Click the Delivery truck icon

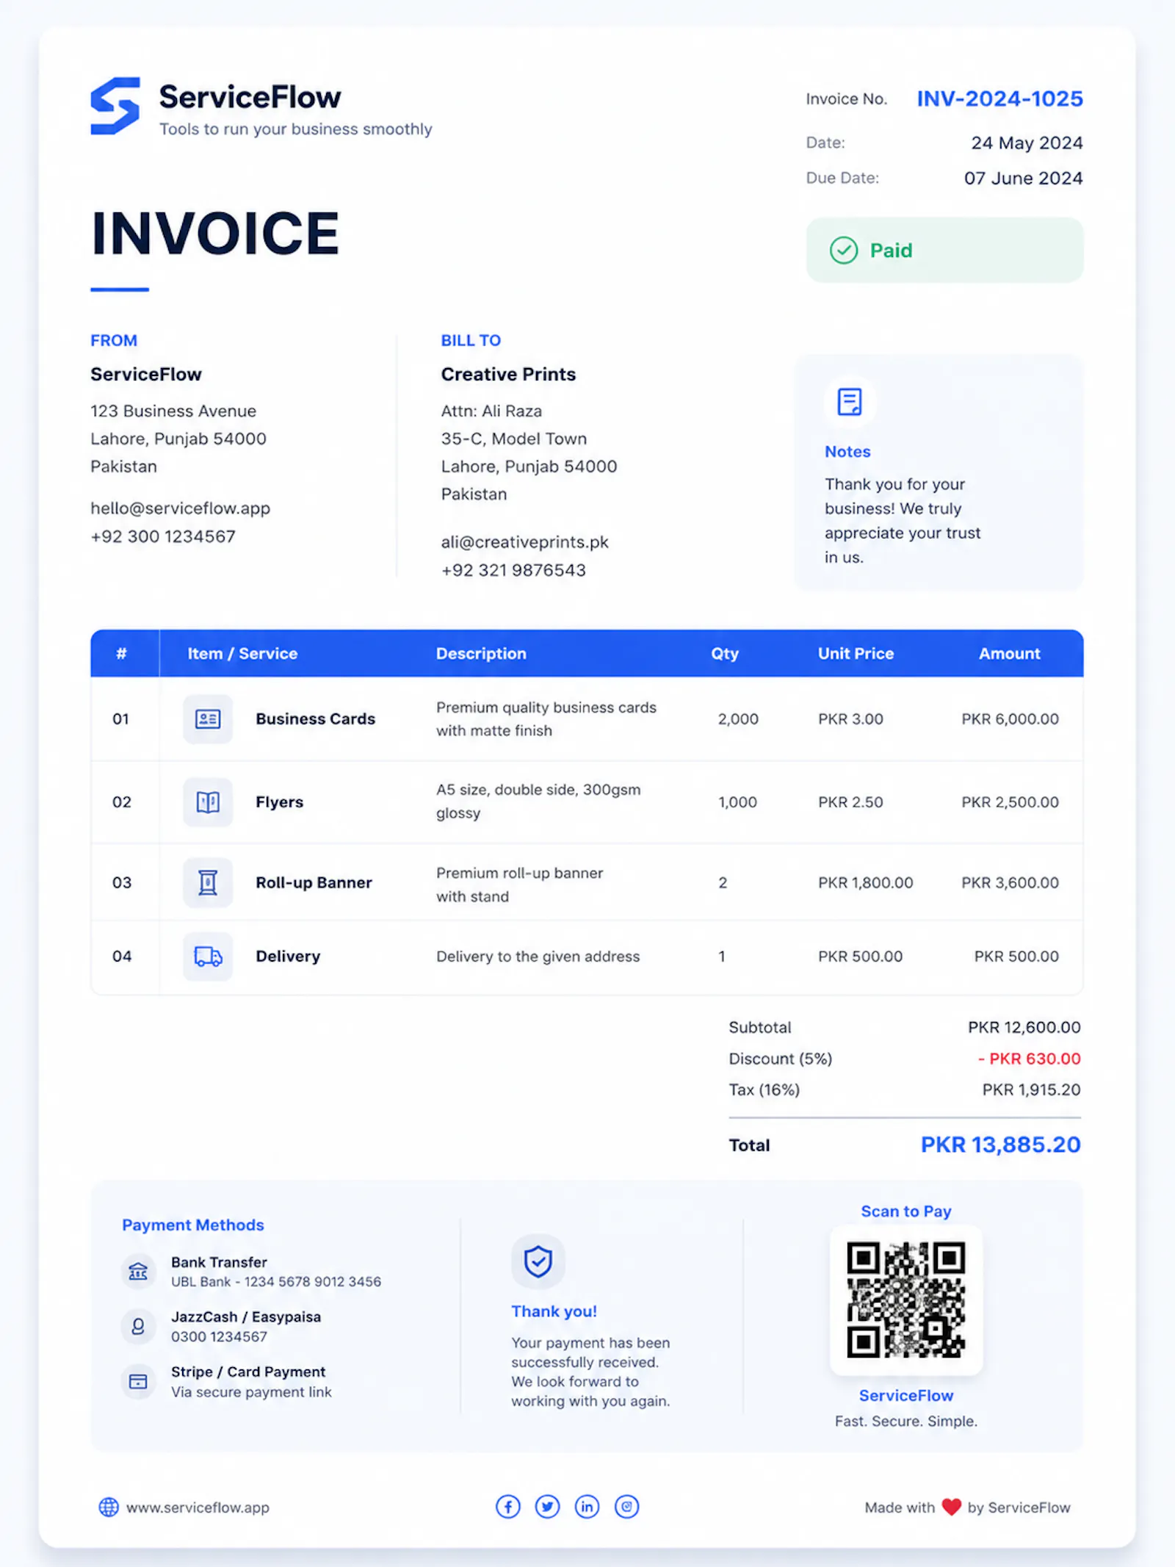pos(208,957)
